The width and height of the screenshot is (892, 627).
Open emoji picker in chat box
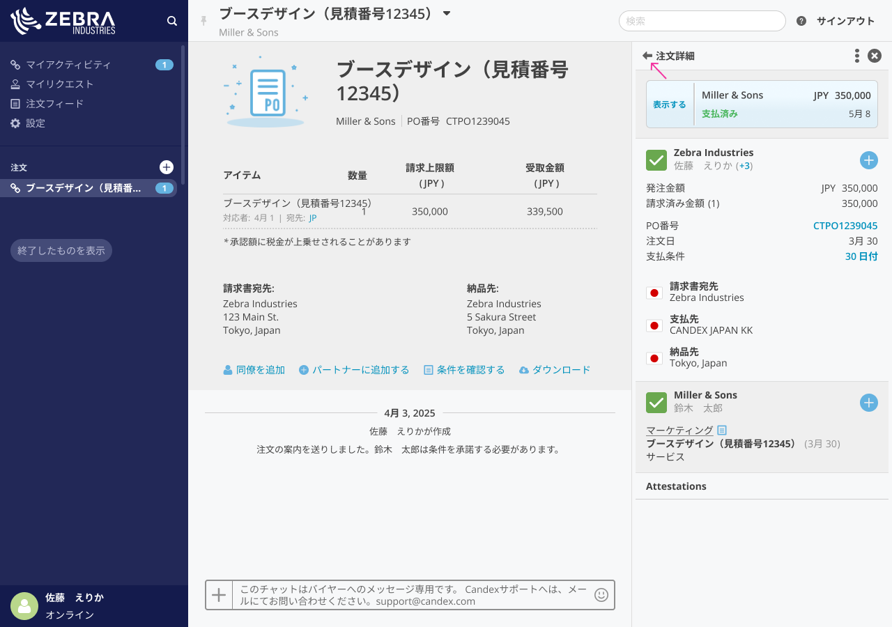click(x=601, y=595)
